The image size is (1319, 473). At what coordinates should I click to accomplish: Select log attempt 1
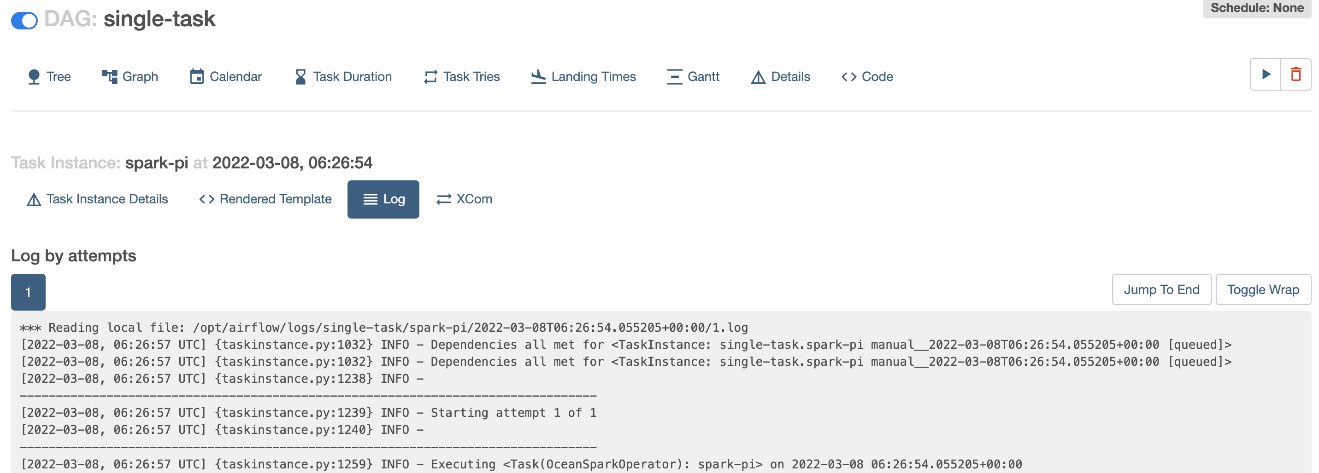pos(28,292)
